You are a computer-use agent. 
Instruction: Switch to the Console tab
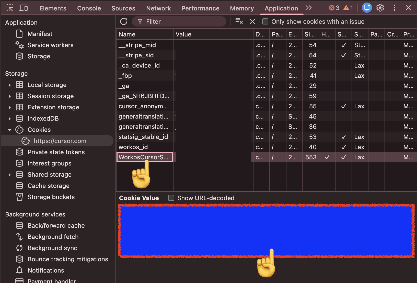click(x=89, y=8)
